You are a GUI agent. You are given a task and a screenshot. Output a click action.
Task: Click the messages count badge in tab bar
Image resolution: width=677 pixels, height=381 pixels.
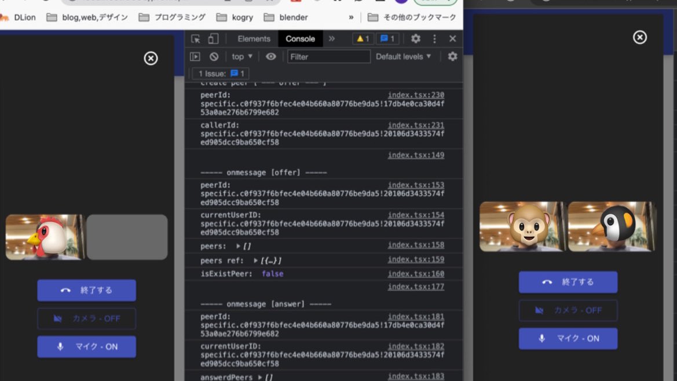tap(387, 39)
